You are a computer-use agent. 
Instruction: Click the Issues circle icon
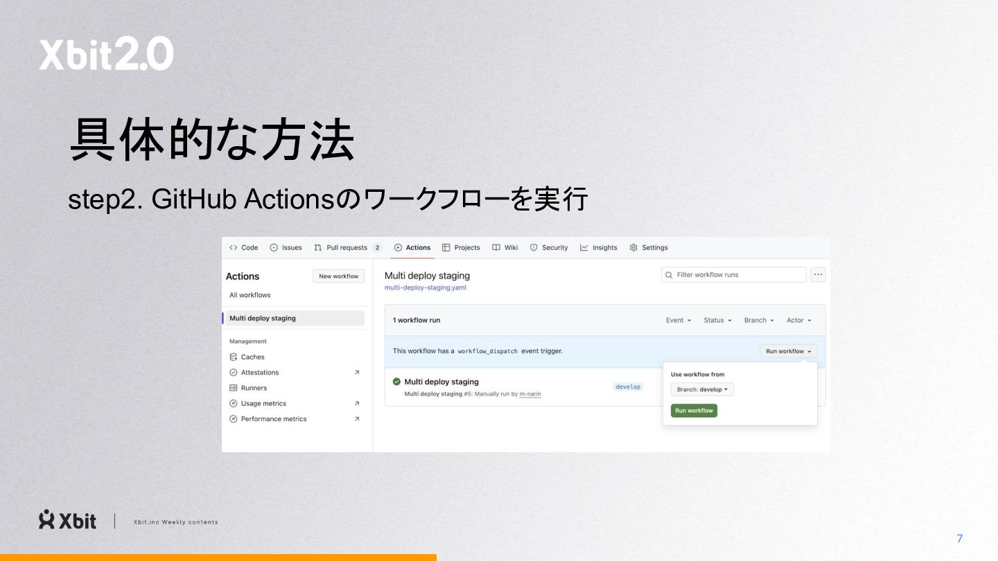[x=274, y=247]
